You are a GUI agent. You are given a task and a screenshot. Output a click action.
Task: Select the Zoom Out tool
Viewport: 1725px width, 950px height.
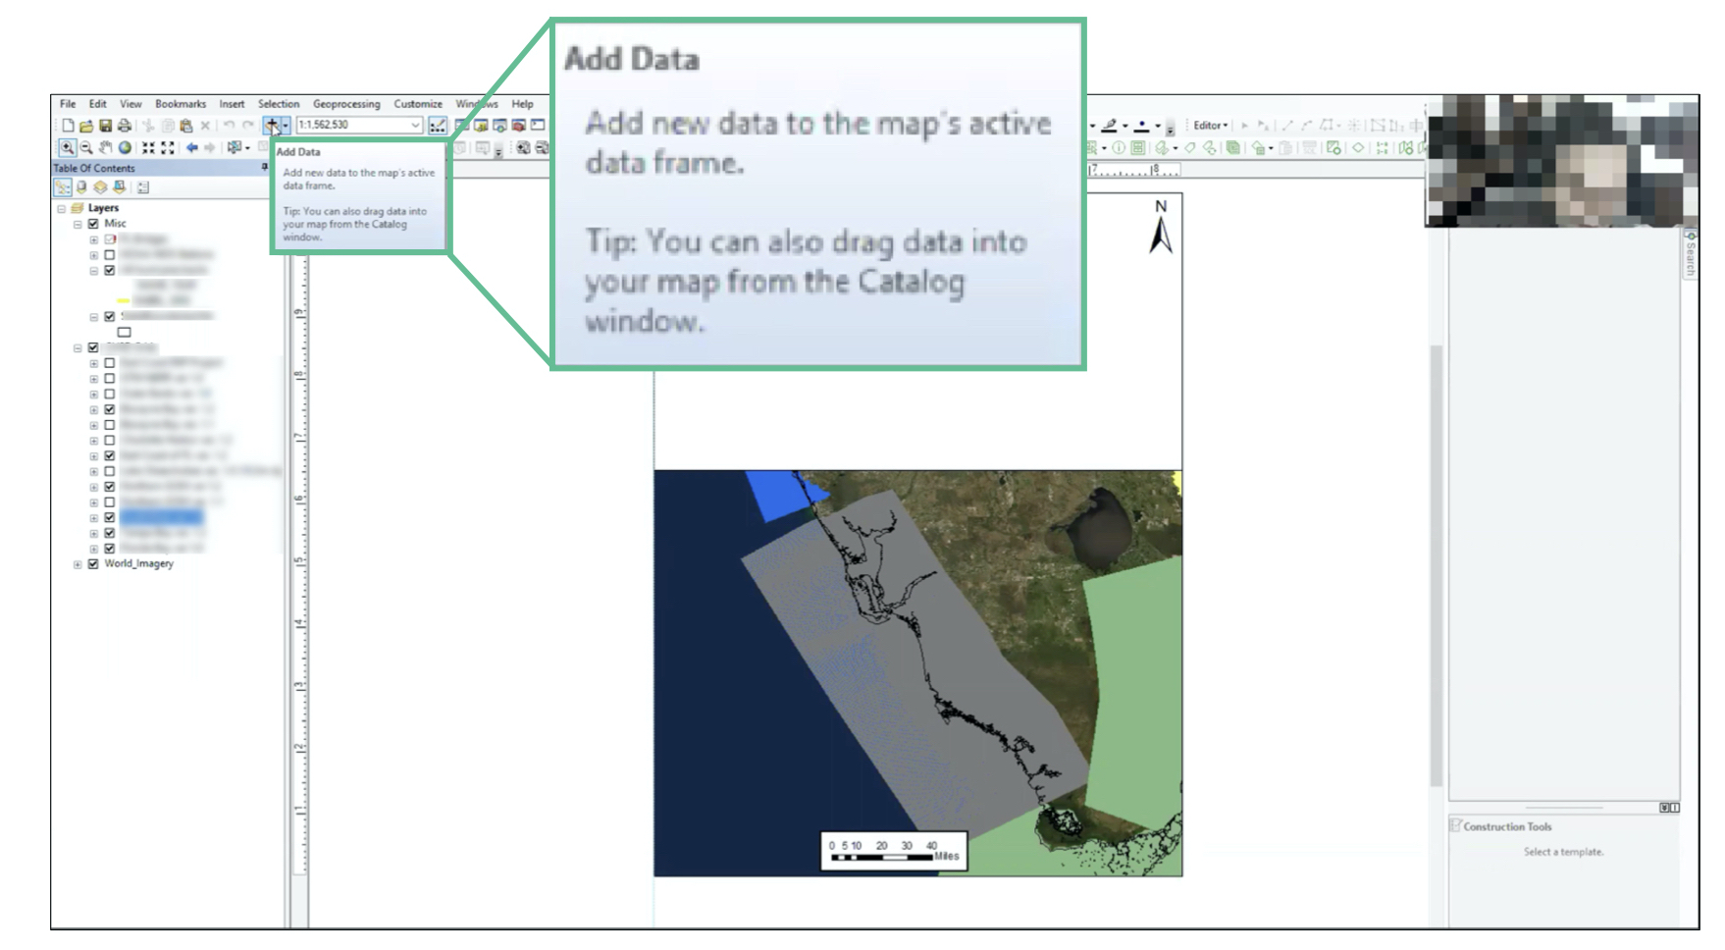pyautogui.click(x=86, y=148)
